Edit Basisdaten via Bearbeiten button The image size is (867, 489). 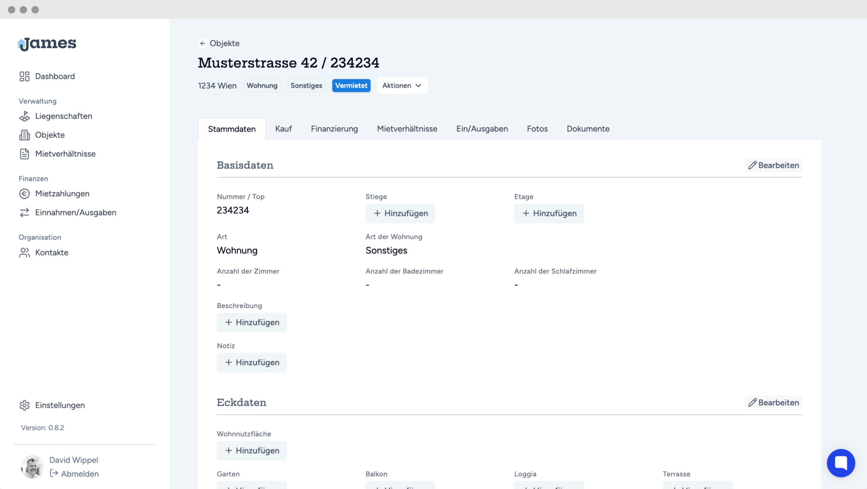tap(774, 165)
